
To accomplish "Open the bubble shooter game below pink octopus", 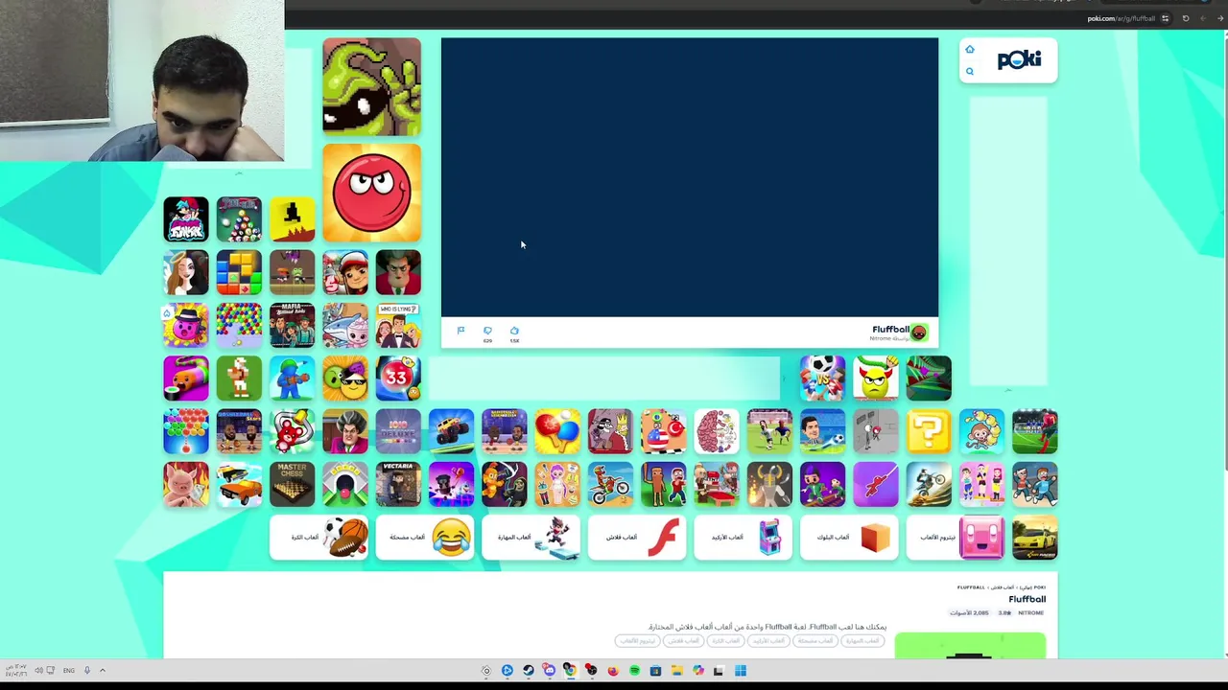I will [186, 431].
